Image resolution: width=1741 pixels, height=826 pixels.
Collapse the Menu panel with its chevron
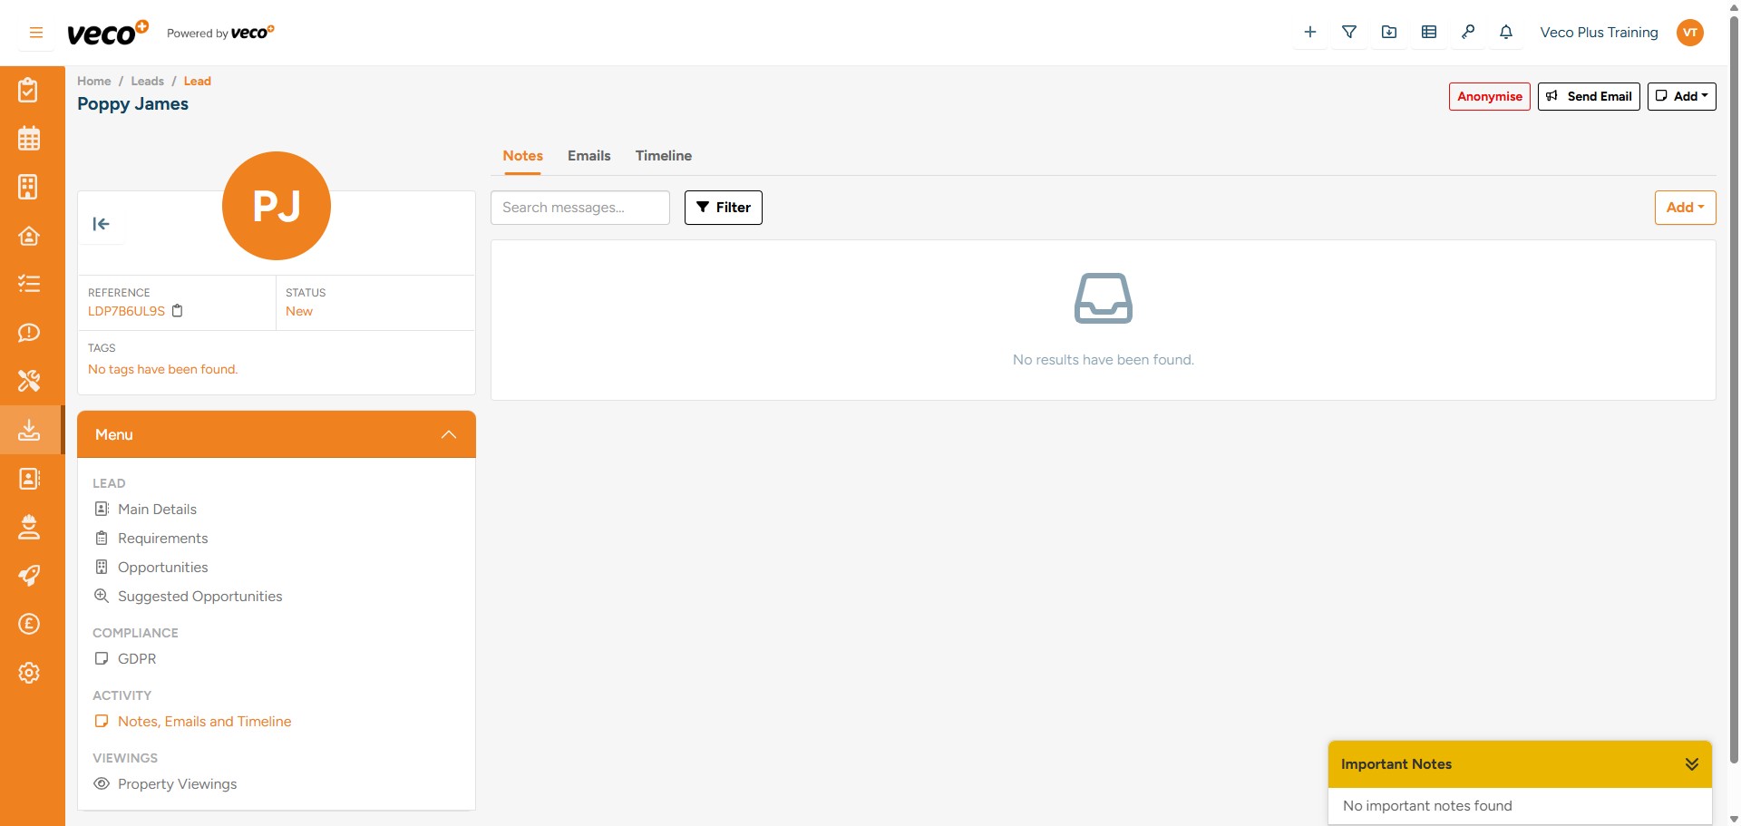(x=448, y=434)
